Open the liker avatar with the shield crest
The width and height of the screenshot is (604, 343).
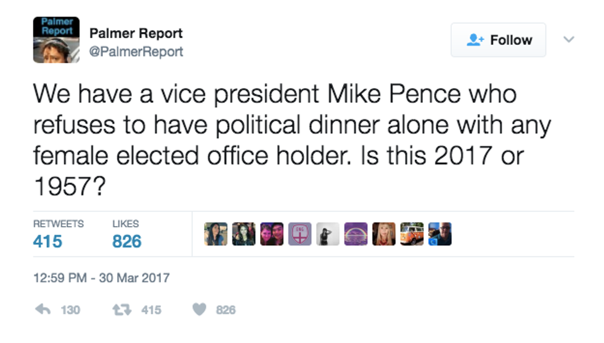[300, 234]
